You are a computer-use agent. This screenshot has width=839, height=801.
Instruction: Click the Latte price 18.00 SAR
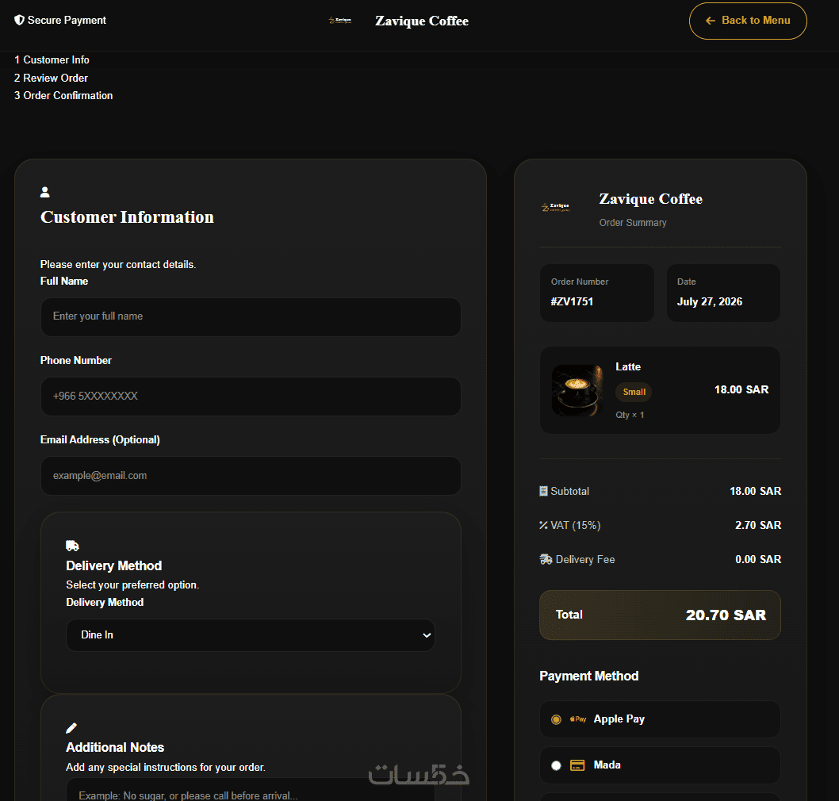click(x=741, y=389)
